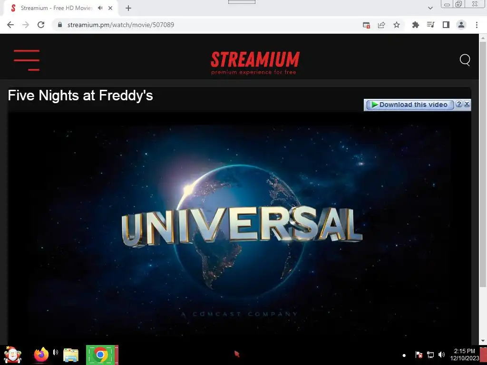Expand the tab search dropdown
Image resolution: width=487 pixels, height=365 pixels.
pos(430,8)
